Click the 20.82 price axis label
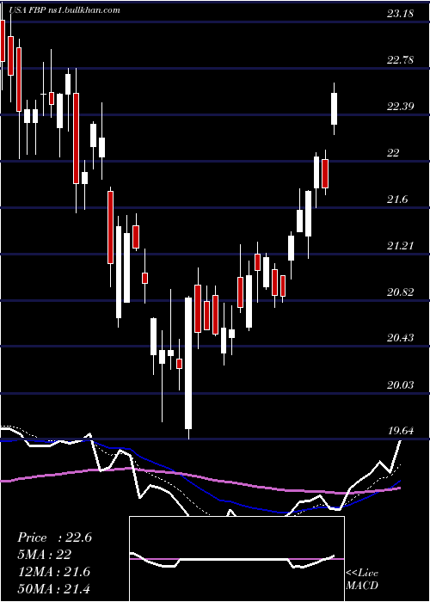Viewport: 430px width, 602px height. coord(400,292)
